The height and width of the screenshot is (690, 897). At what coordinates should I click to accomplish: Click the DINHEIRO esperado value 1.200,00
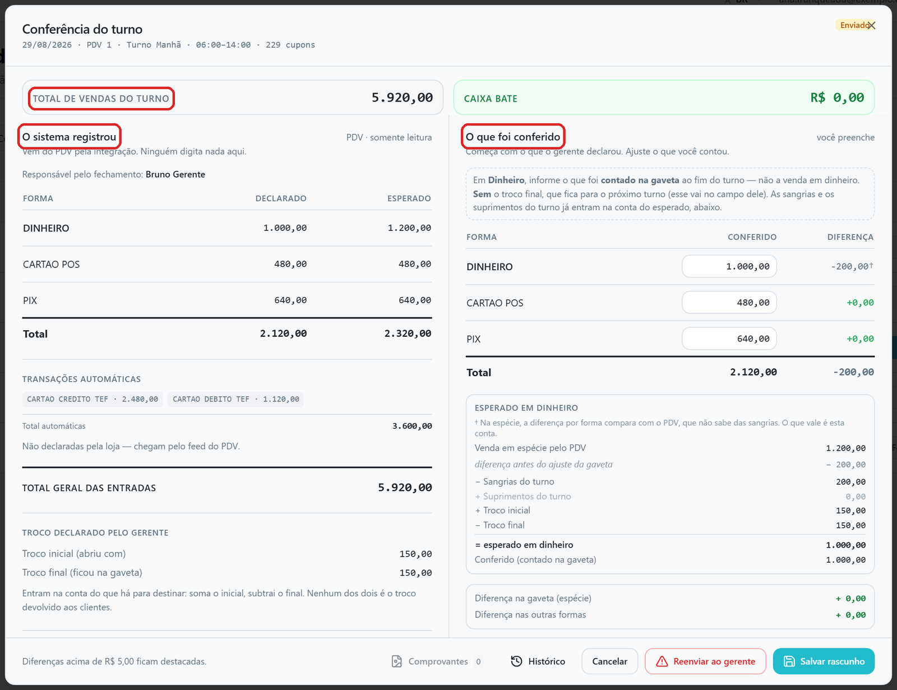[409, 228]
